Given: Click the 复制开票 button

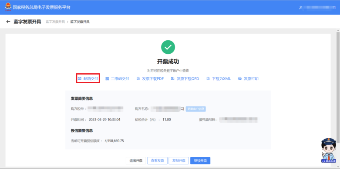Looking at the screenshot, I should click(x=178, y=161).
